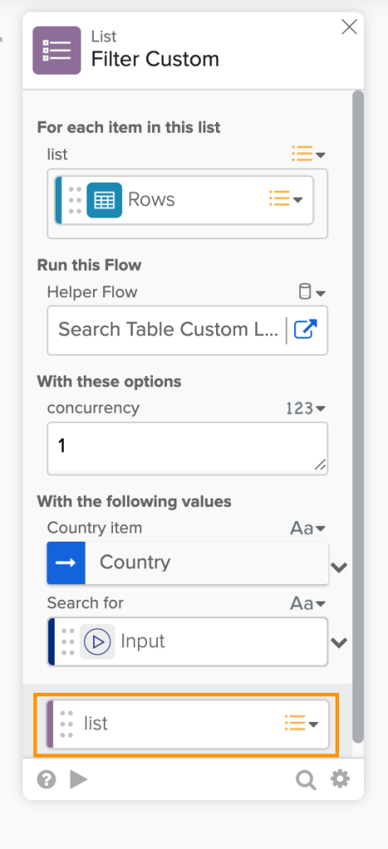Open Country item text type dropdown

pos(307,528)
